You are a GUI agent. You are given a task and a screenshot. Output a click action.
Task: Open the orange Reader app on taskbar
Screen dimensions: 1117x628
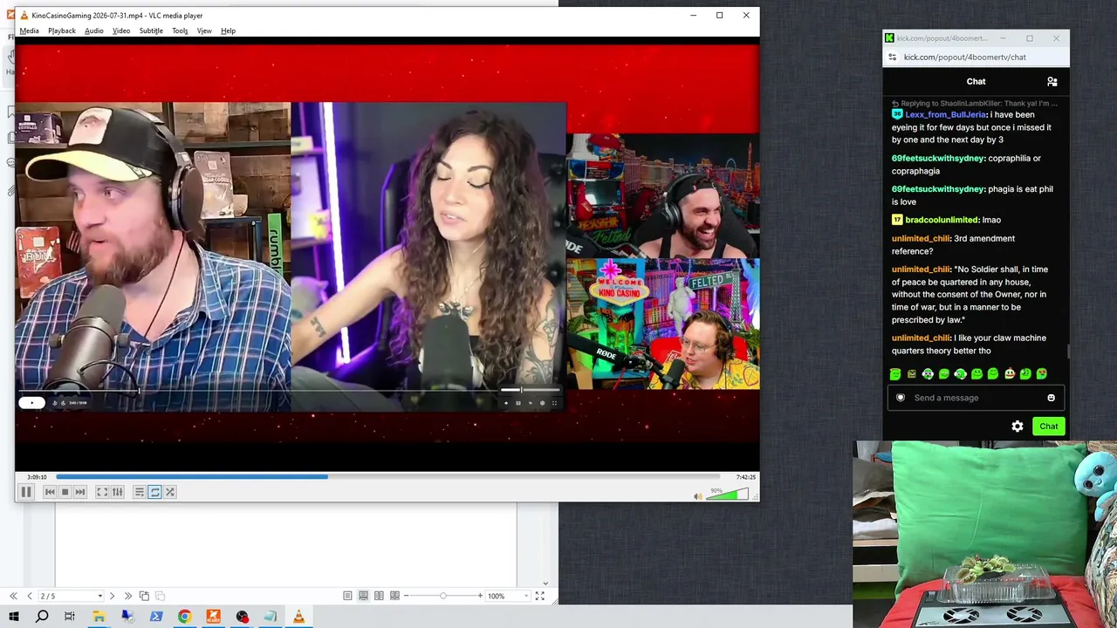click(x=213, y=617)
